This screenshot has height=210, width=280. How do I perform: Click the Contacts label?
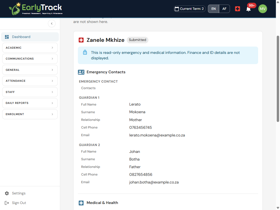coord(88,88)
